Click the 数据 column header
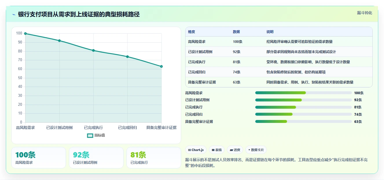Viewport: 384px width, 180px height. (236, 32)
